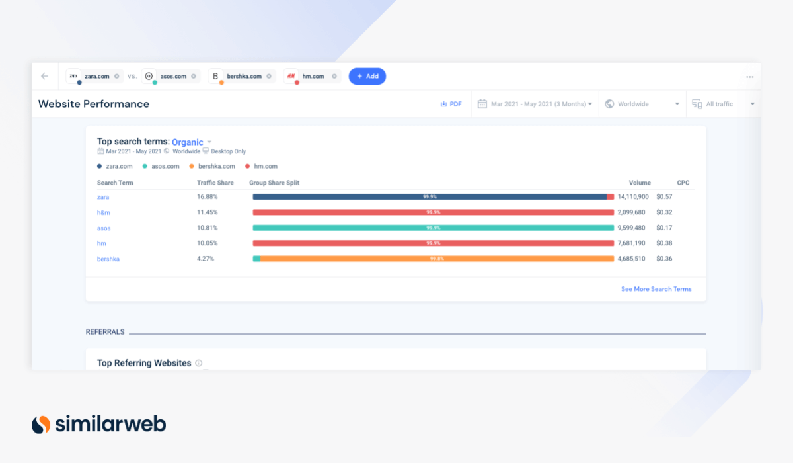Click the bershka.com logo icon

point(215,76)
